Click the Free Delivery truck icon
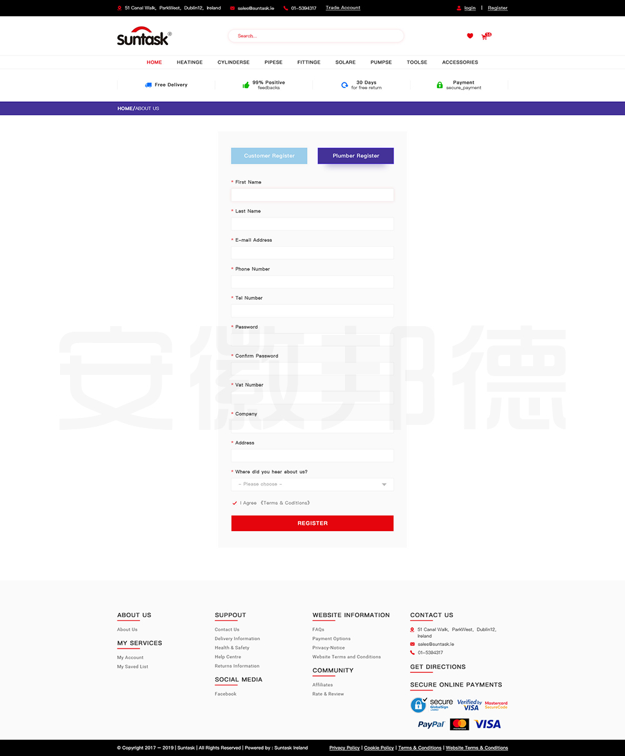 [x=148, y=85]
